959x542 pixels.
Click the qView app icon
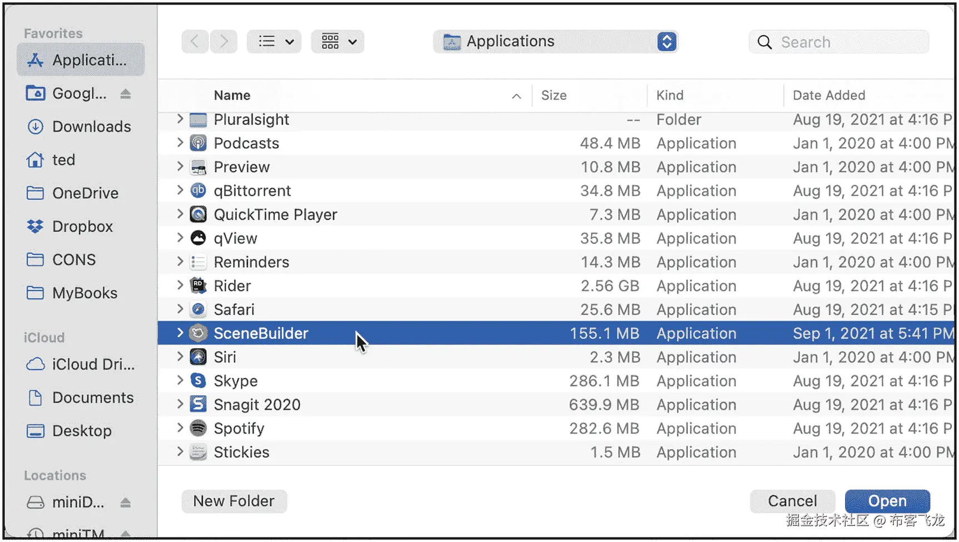(x=198, y=238)
